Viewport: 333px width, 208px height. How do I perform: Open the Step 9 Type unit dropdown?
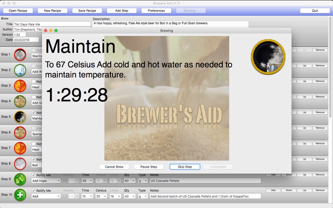tap(143, 181)
